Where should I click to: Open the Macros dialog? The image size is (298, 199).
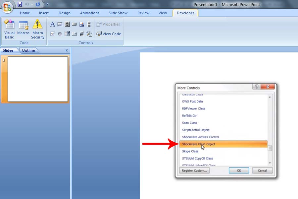24,28
